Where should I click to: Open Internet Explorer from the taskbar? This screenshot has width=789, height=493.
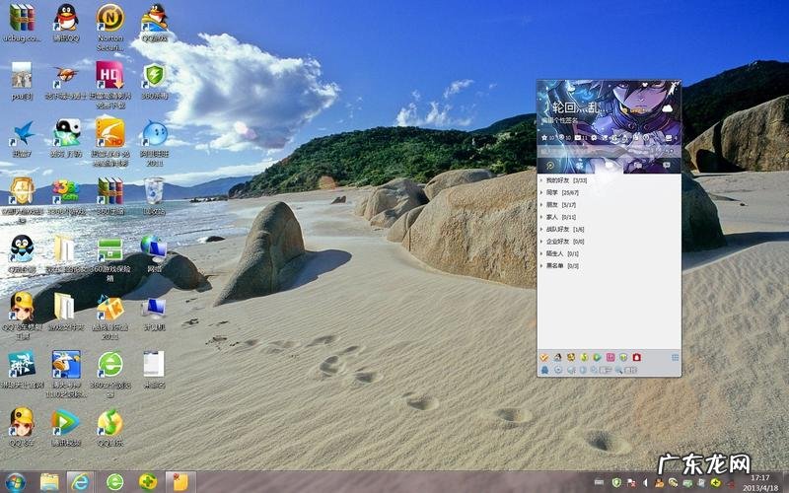pyautogui.click(x=80, y=481)
